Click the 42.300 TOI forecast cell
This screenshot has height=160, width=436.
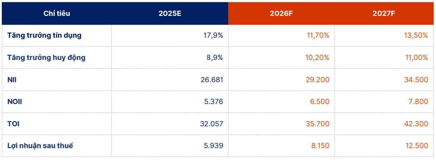[416, 124]
